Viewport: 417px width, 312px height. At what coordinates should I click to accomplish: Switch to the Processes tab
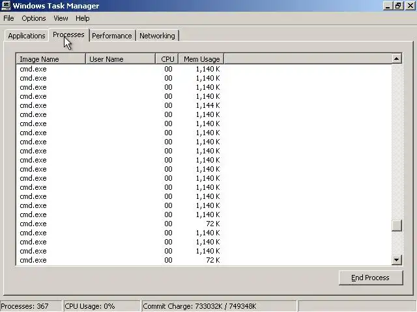pos(68,34)
